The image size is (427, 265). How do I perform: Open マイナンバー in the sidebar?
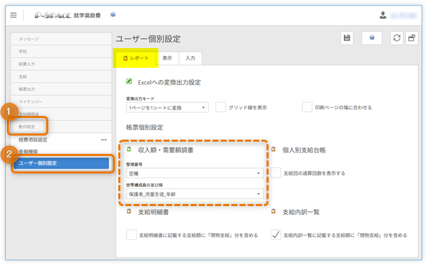point(61,101)
